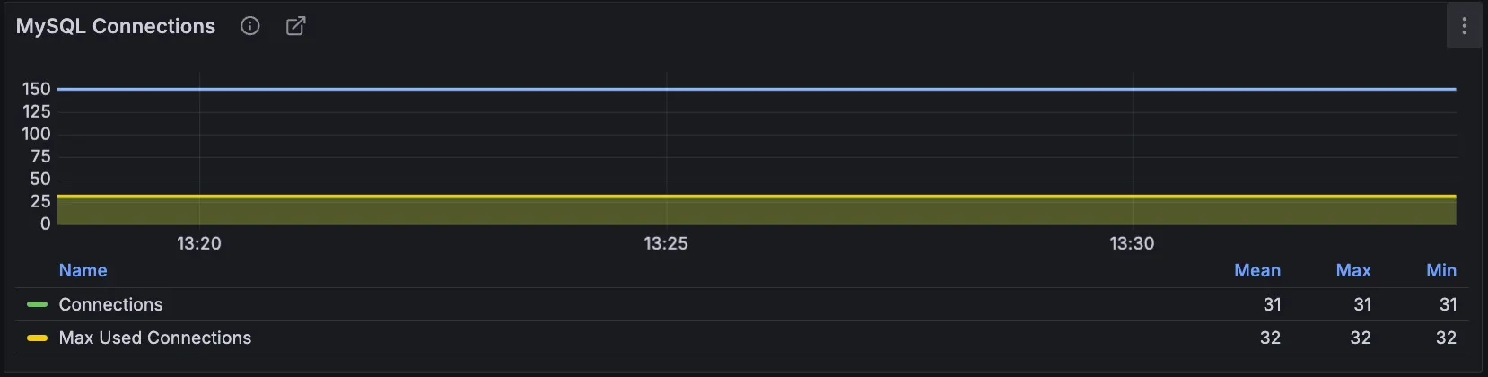The width and height of the screenshot is (1488, 377).
Task: Click the MySQL Connections panel title
Action: pyautogui.click(x=116, y=26)
